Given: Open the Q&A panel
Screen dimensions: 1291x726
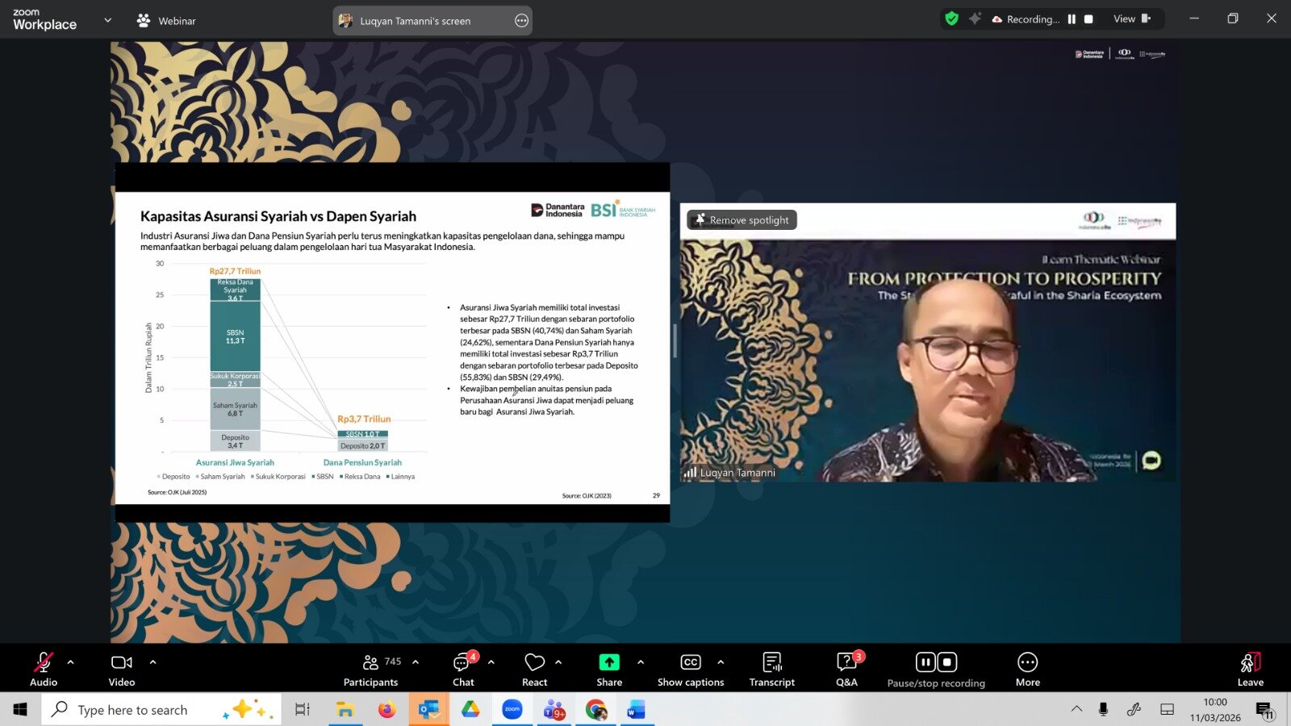Looking at the screenshot, I should click(x=846, y=669).
